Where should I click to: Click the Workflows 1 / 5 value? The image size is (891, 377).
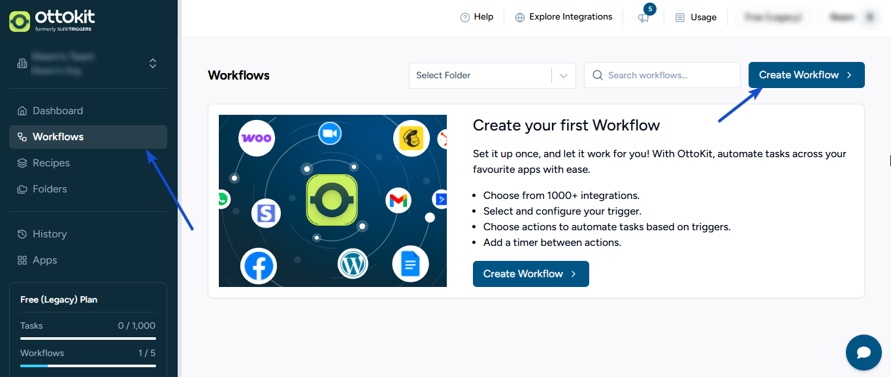(147, 354)
